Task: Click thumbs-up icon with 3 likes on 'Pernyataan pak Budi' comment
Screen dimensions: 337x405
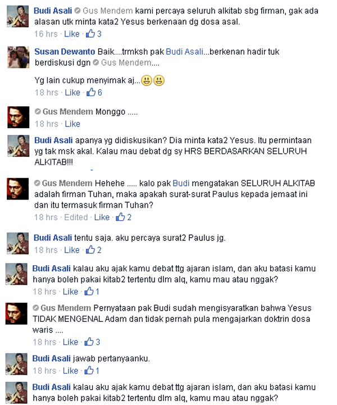Action: coord(89,342)
